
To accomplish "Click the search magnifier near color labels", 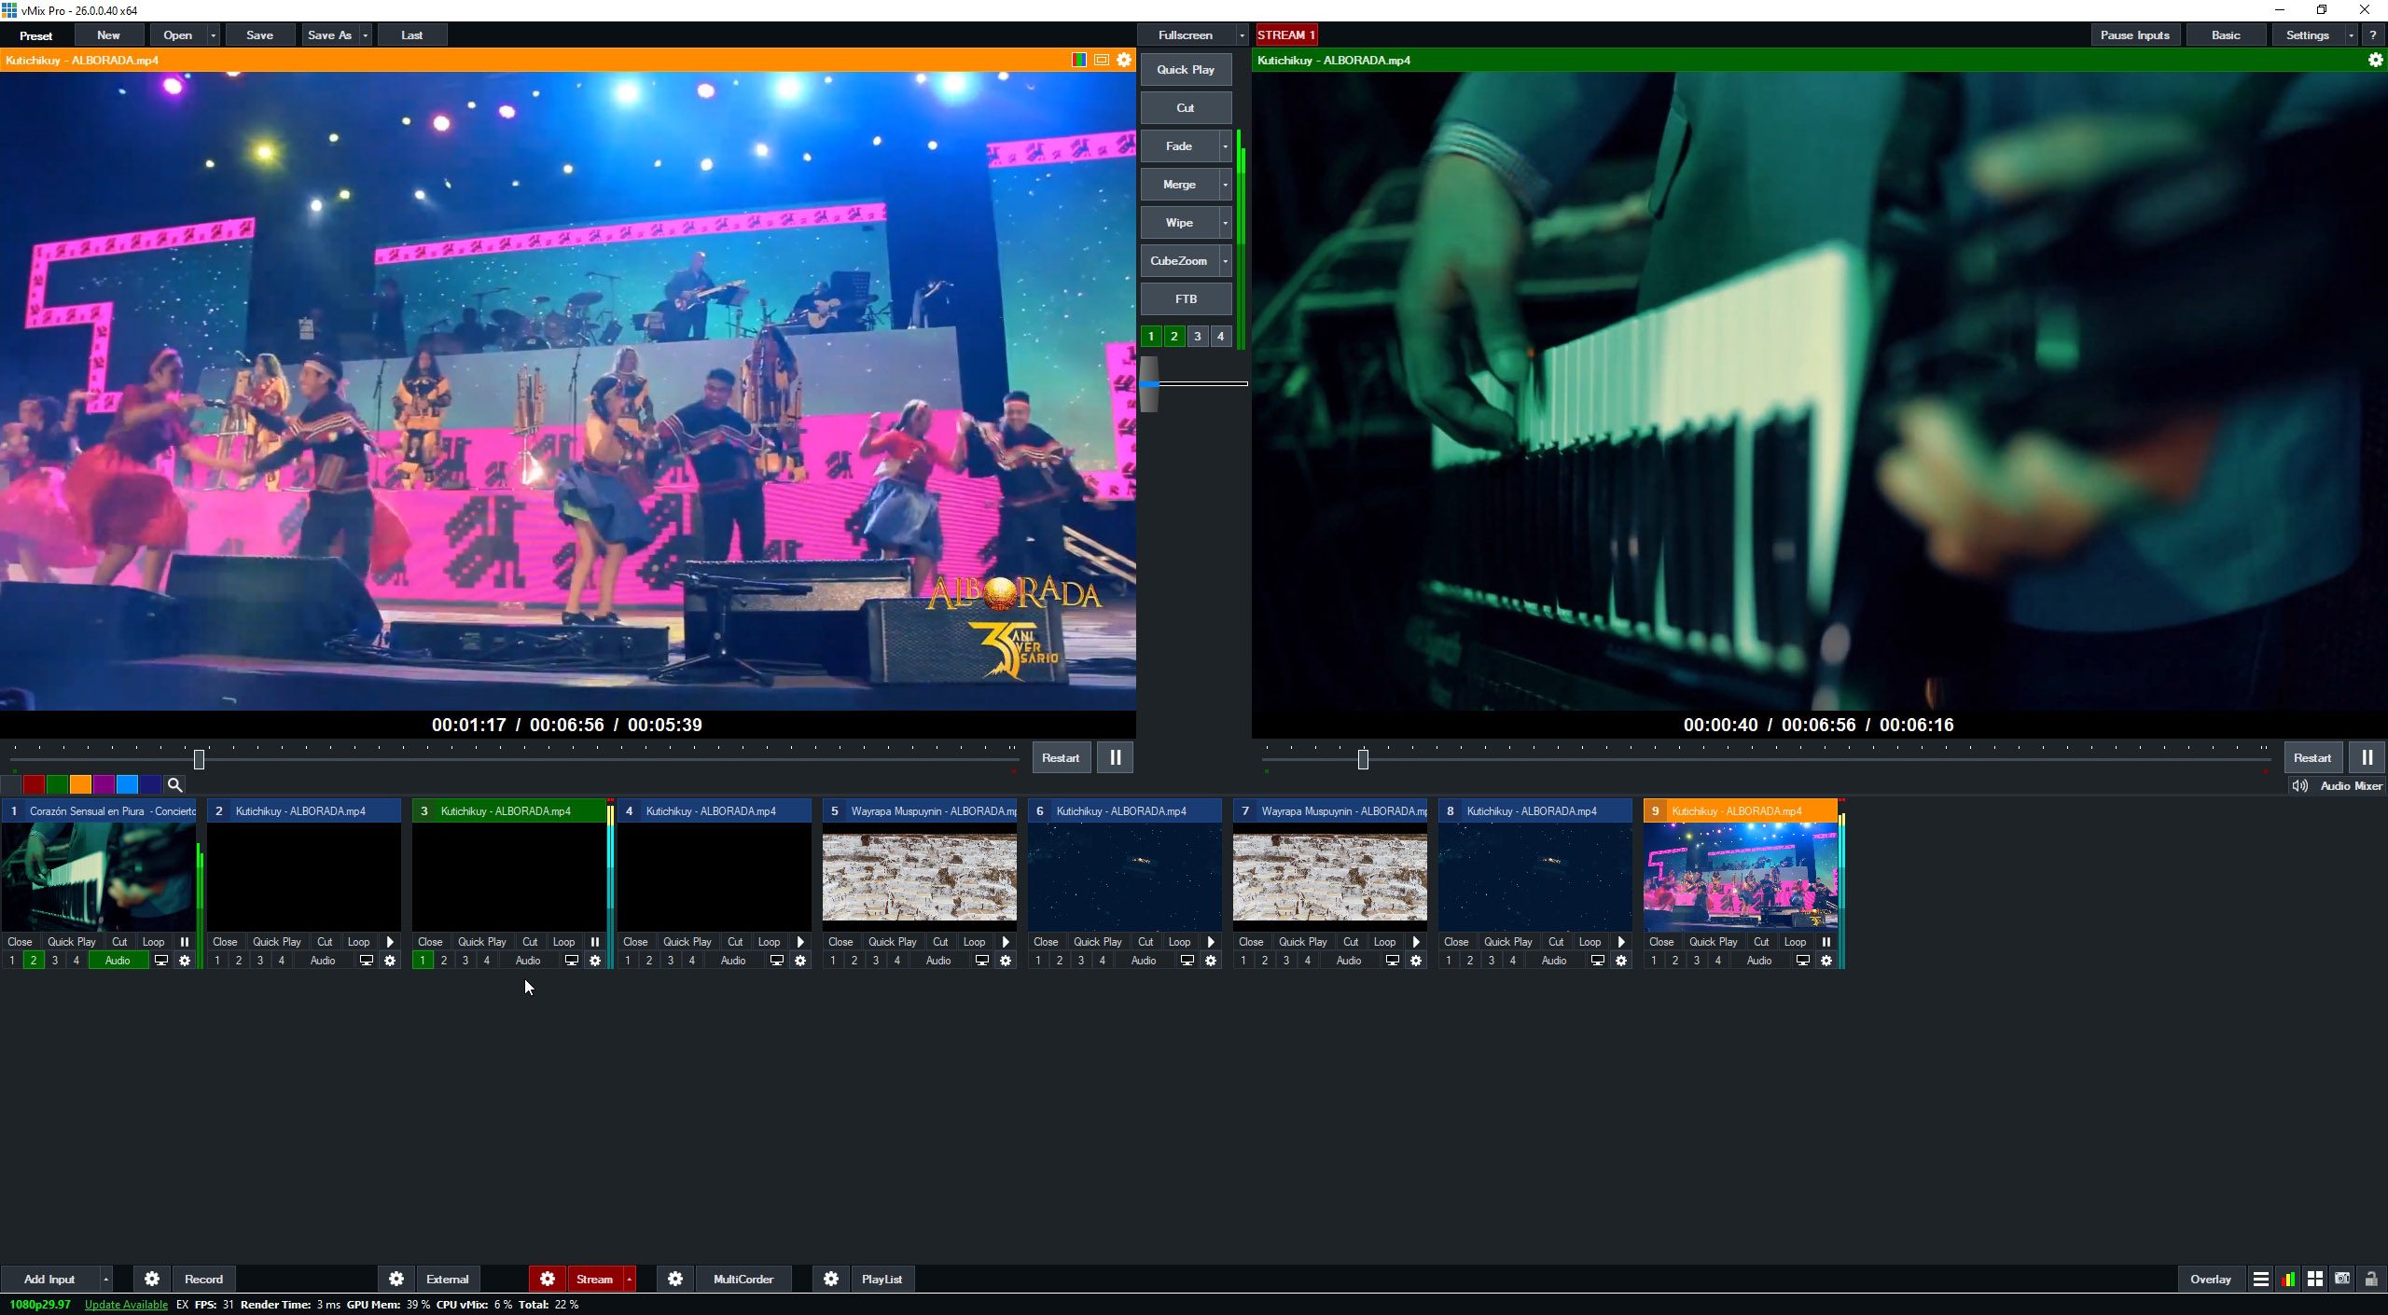I will (174, 785).
